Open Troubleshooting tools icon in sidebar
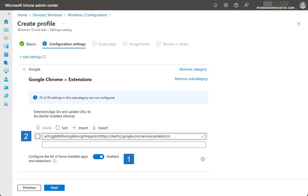Screen dimensions: 308x196 click(x=6, y=104)
